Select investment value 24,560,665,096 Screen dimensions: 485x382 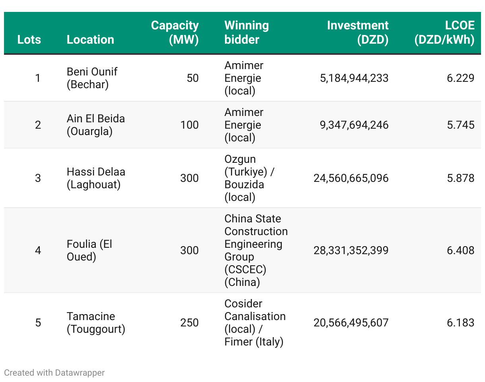click(x=351, y=178)
